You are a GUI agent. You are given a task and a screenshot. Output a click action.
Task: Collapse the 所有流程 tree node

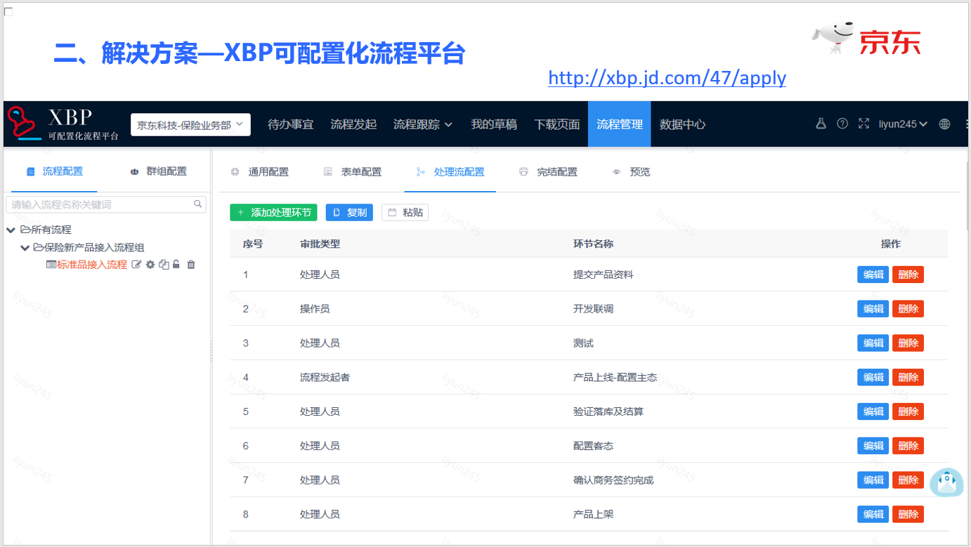point(11,230)
